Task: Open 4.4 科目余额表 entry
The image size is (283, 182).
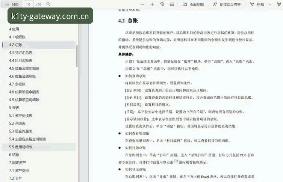Action: tap(21, 60)
